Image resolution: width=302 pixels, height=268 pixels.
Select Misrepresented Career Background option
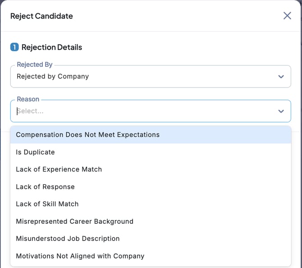pos(75,222)
